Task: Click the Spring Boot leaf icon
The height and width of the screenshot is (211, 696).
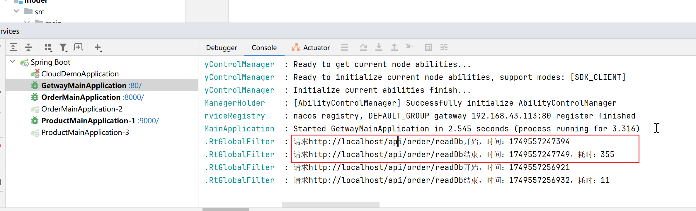Action: (25, 62)
